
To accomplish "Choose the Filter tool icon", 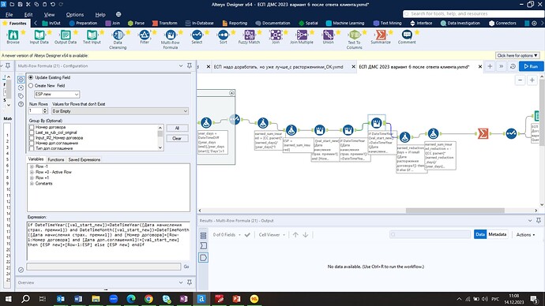I will 145,35.
